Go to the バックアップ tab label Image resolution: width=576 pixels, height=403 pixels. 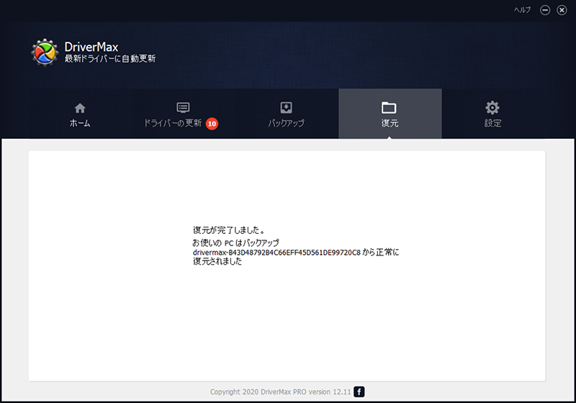(286, 124)
